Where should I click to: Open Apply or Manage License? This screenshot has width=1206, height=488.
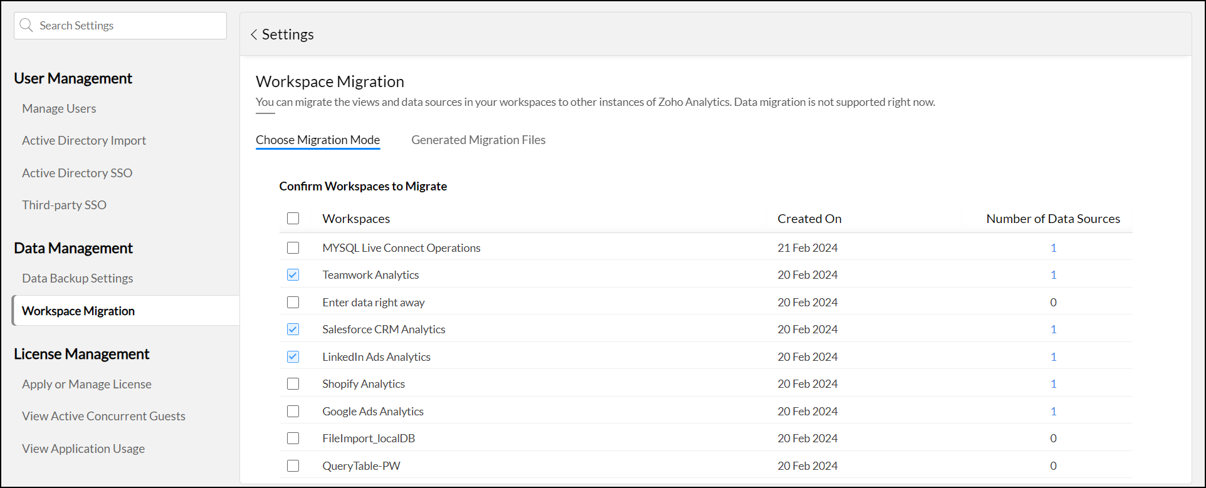click(87, 385)
